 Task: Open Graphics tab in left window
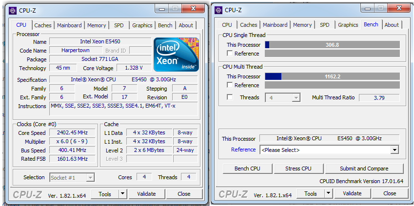click(142, 25)
